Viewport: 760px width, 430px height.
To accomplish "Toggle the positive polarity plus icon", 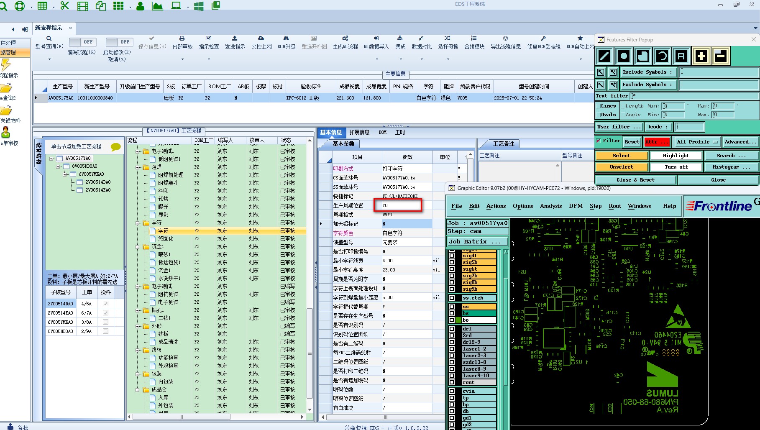I will 701,56.
